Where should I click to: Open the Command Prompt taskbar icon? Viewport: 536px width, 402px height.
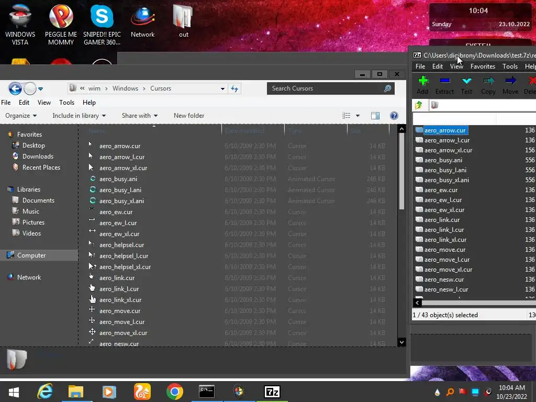(207, 392)
